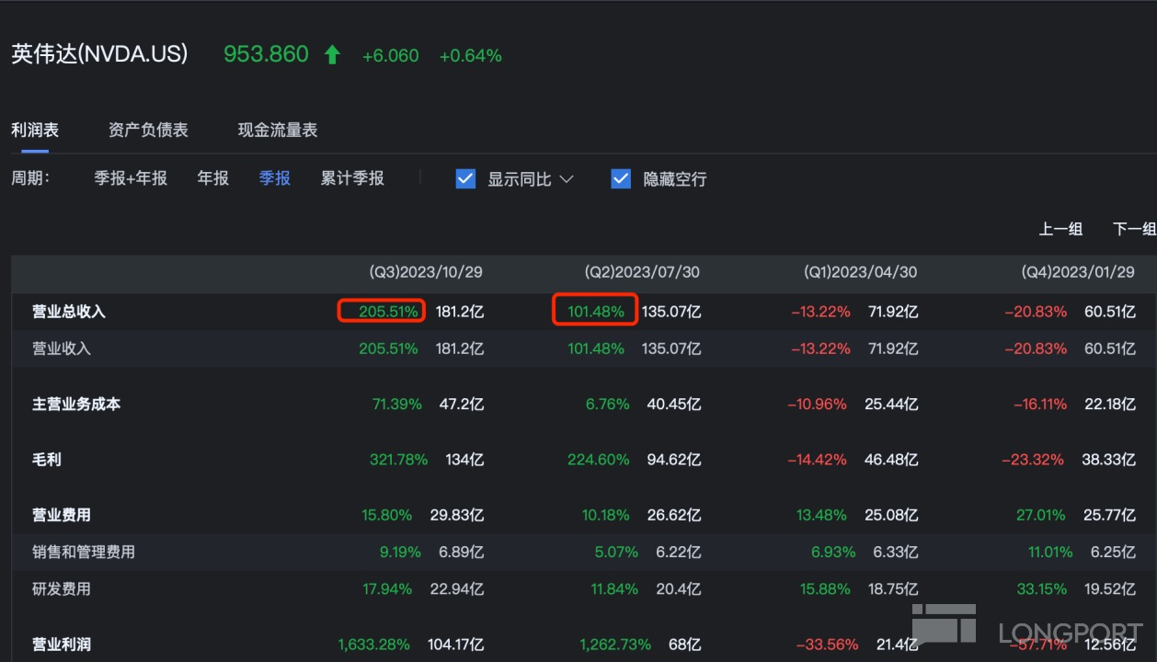
Task: Click 营业总收入 Q3 growth 205.51%
Action: 388,312
